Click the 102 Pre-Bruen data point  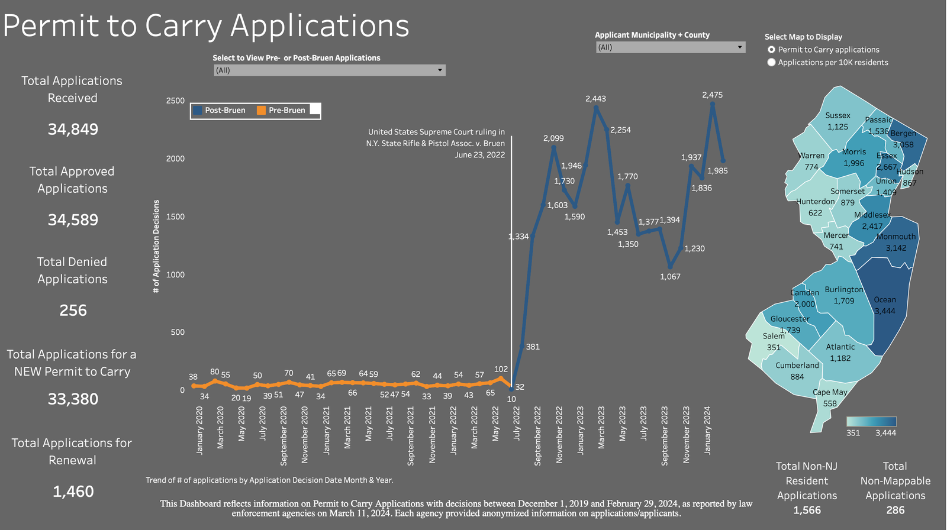pyautogui.click(x=501, y=379)
